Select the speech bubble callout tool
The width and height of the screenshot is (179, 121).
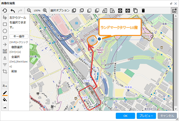tap(5, 38)
